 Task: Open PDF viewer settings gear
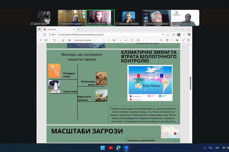[189, 40]
